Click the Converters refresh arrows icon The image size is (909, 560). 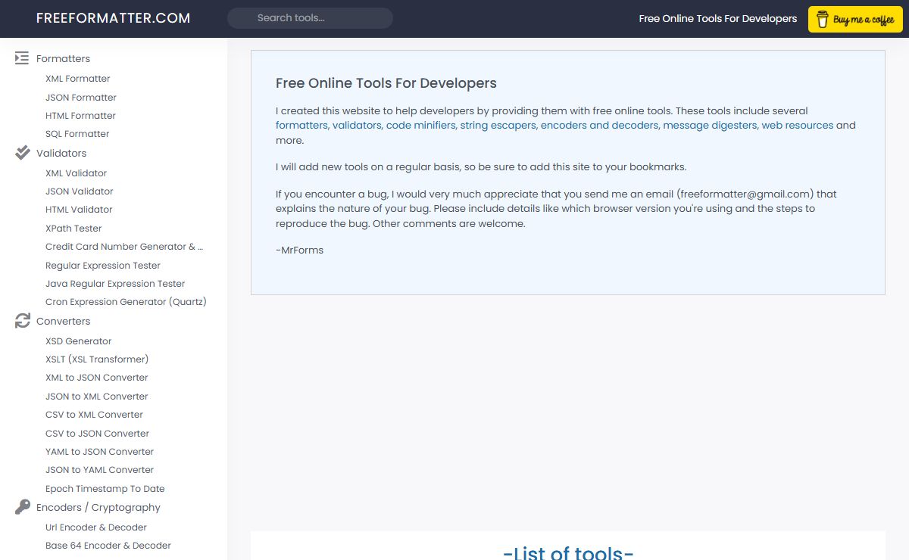point(23,321)
